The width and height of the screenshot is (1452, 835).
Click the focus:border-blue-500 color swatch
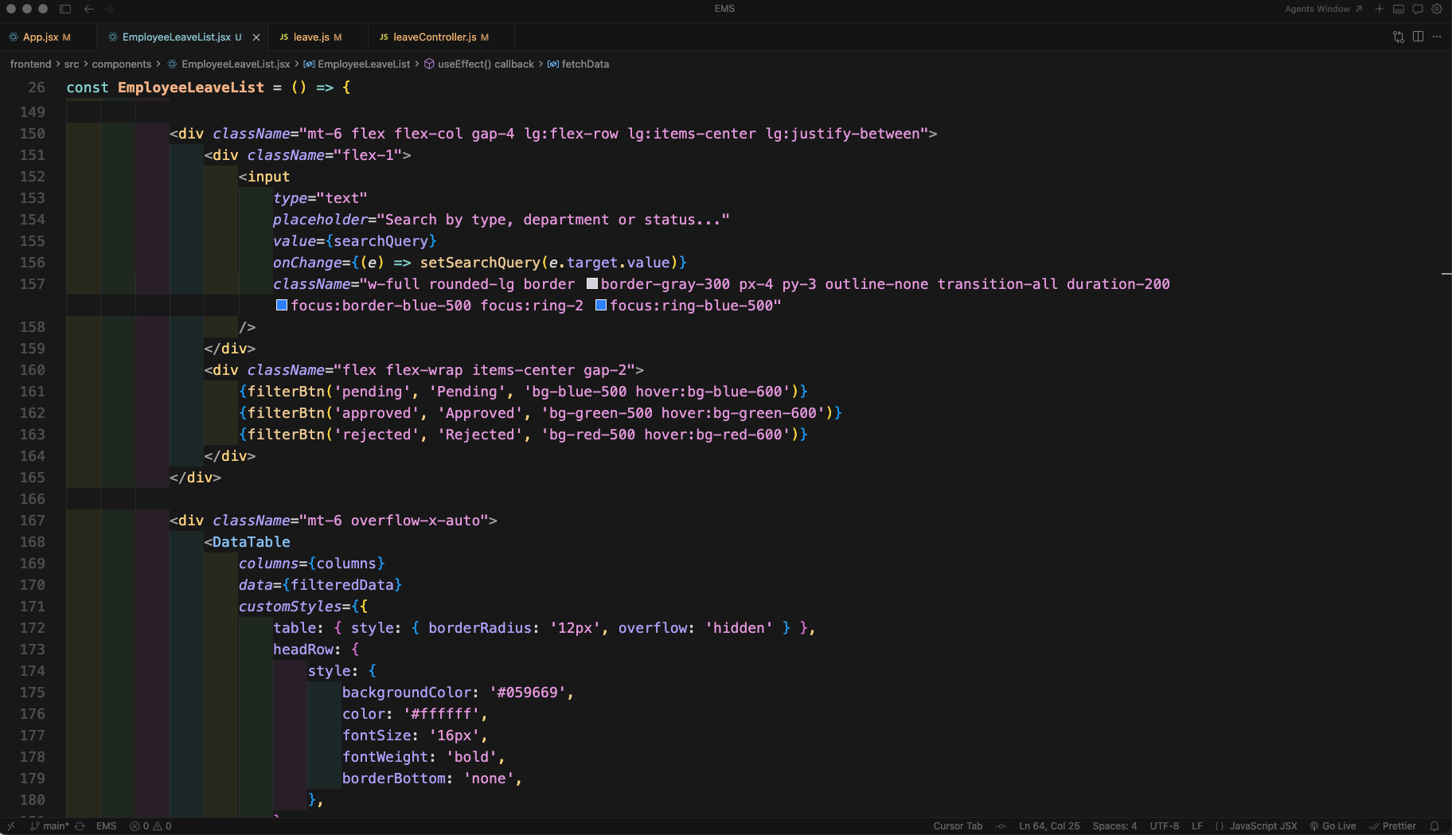tap(281, 305)
